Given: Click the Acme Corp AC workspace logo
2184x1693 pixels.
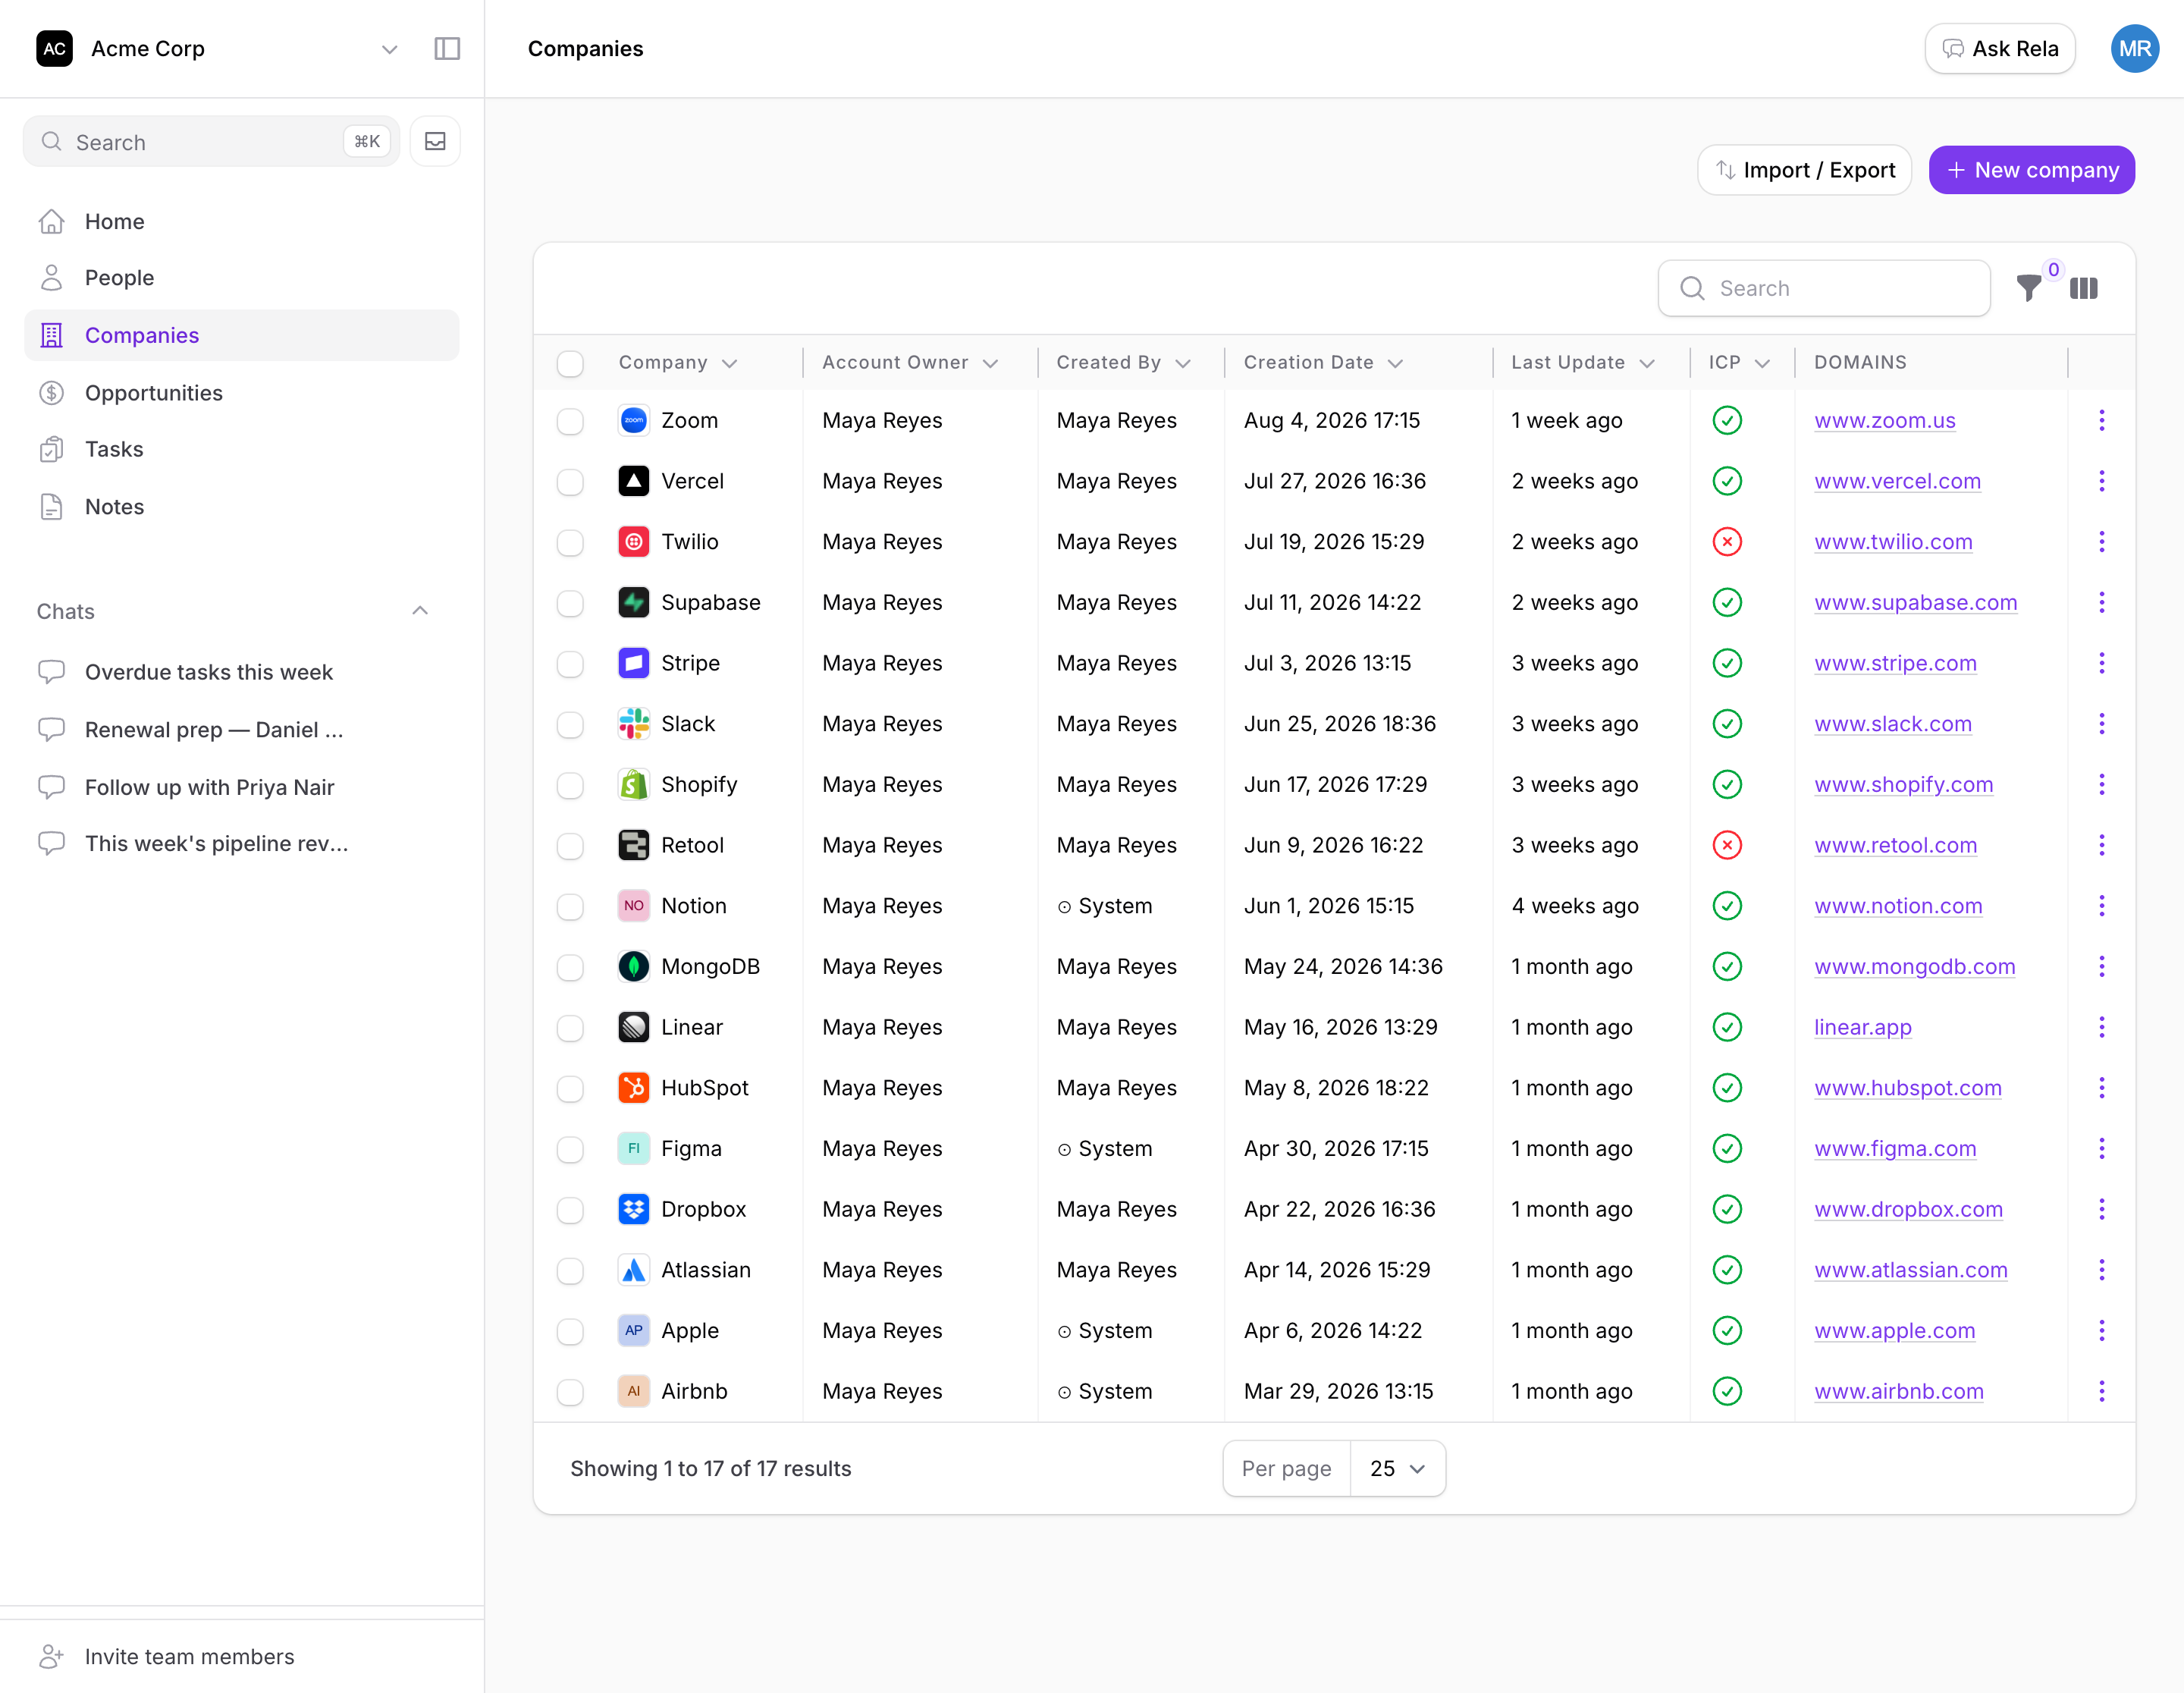Looking at the screenshot, I should [x=55, y=49].
